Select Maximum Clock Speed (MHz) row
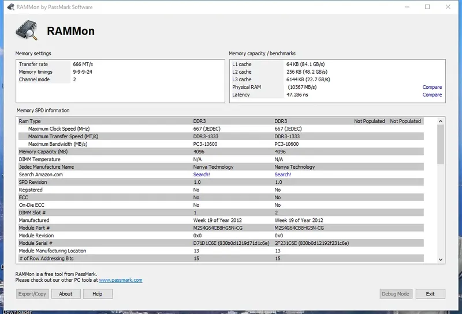Screen dimensions: 462x314 221,129
